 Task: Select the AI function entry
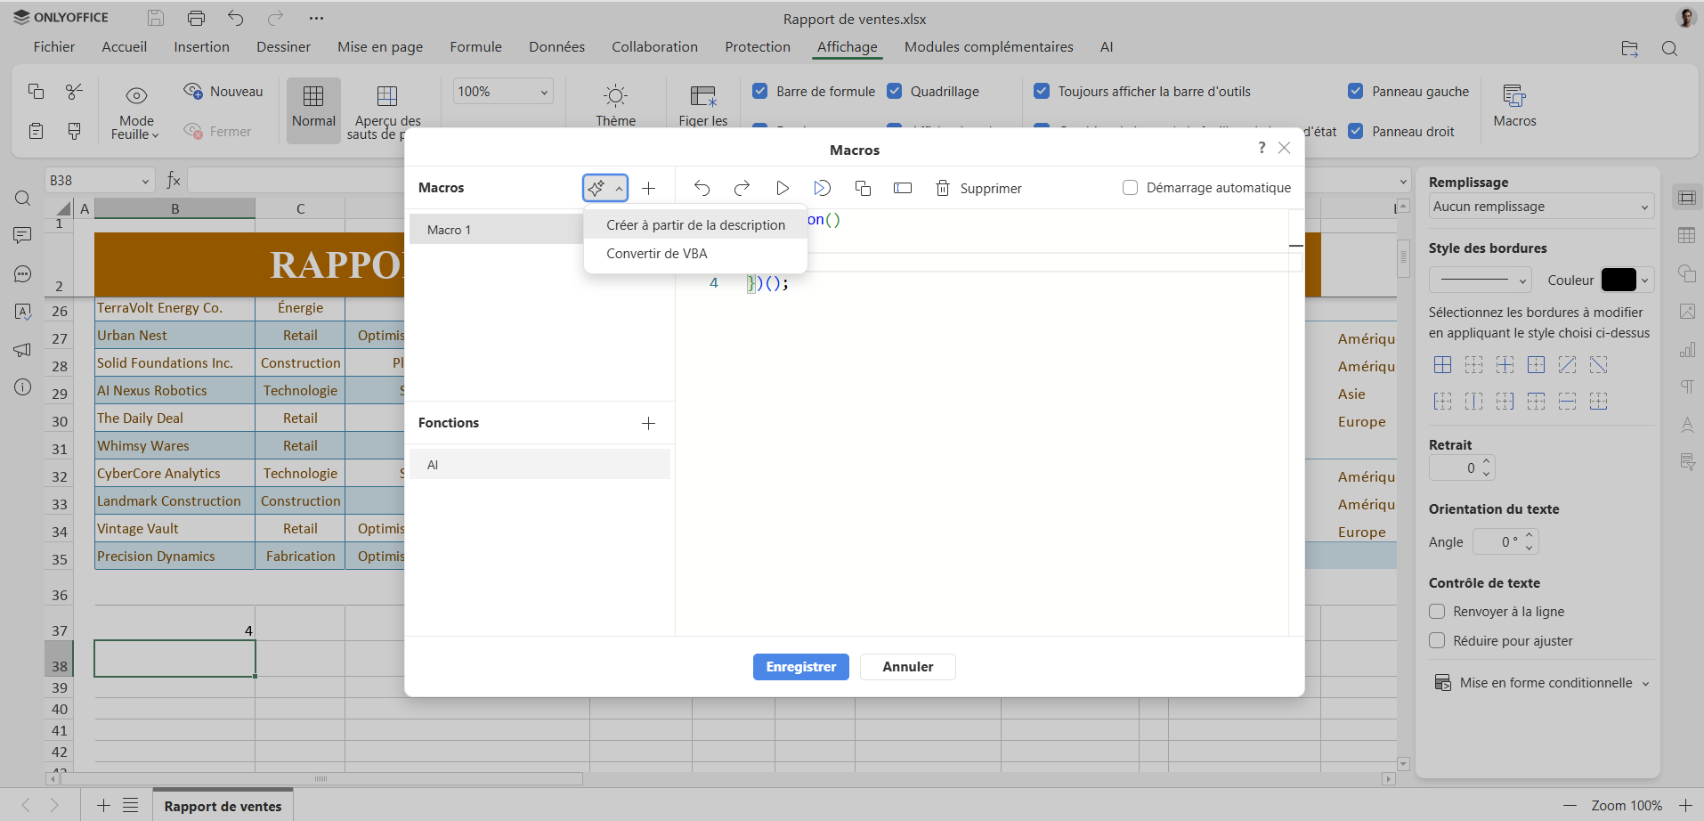[540, 465]
